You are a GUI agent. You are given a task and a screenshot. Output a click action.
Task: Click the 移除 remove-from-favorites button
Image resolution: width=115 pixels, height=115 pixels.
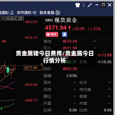(52, 34)
